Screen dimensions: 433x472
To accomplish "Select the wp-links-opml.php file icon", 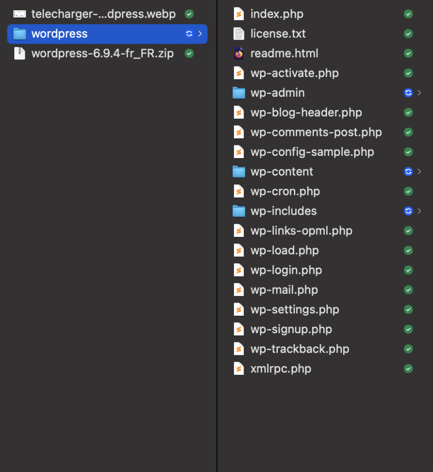I will 239,231.
